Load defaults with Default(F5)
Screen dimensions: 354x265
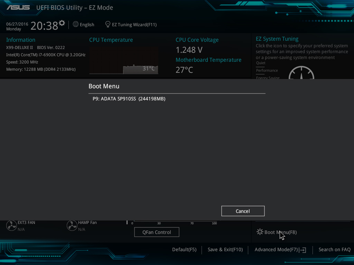point(184,249)
